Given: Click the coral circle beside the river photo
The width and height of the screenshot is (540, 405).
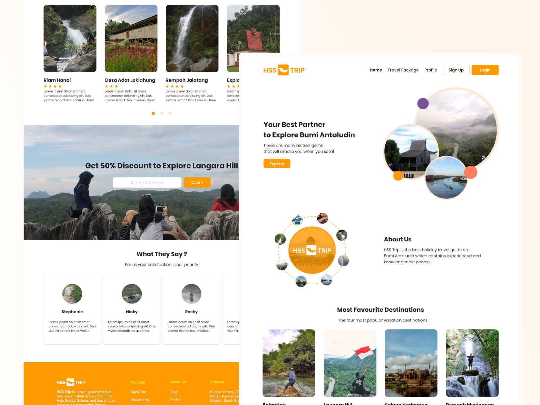Looking at the screenshot, I should (470, 172).
